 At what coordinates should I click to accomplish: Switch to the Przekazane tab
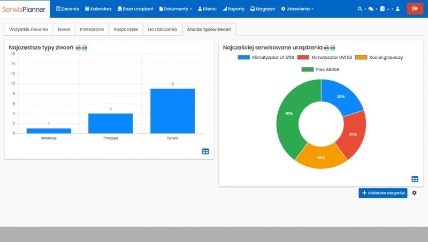click(91, 29)
